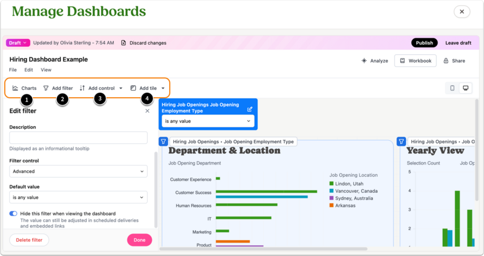
Task: Click the Product orange bar
Action: coord(233,241)
